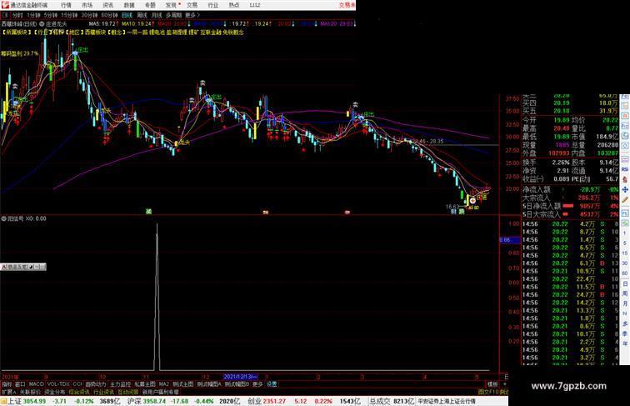
Task: Open the 关联报价 tab
Action: point(30,392)
